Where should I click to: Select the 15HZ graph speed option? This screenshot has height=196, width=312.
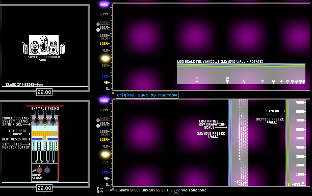pyautogui.click(x=202, y=190)
